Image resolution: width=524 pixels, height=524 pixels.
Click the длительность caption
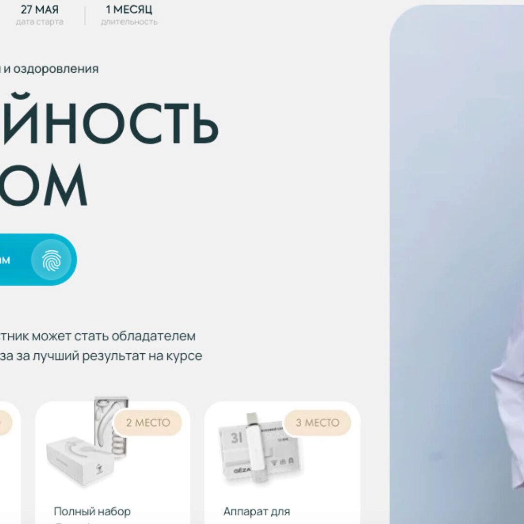point(130,22)
